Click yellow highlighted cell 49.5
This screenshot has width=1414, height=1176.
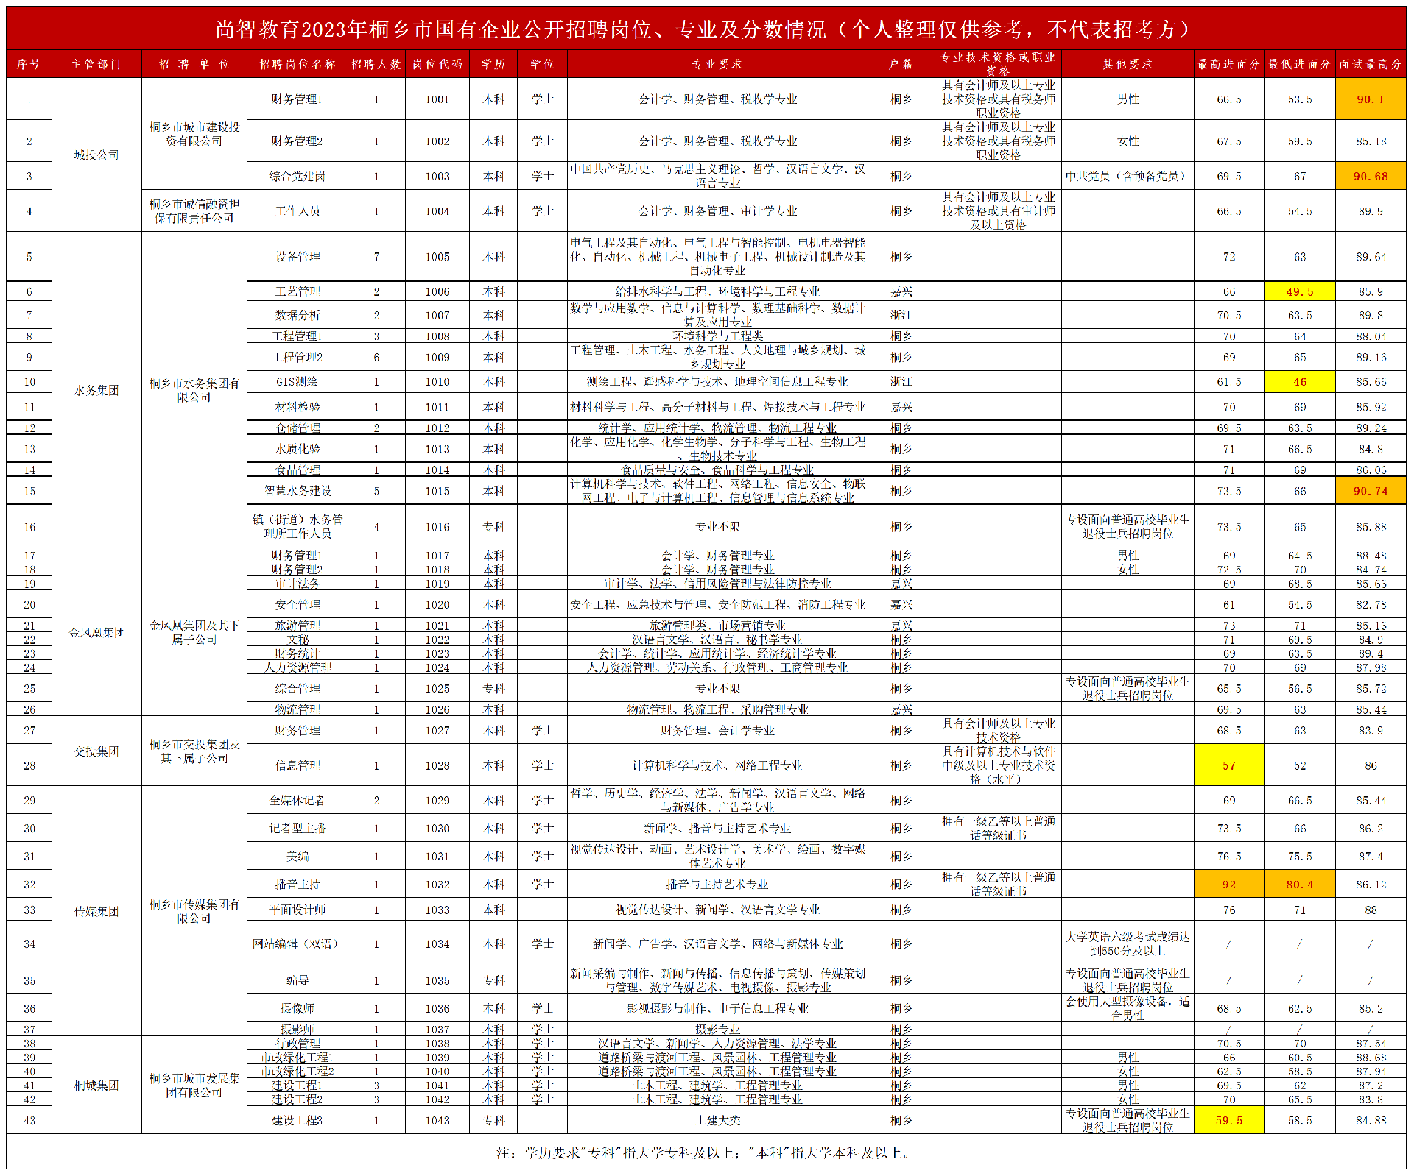click(x=1299, y=291)
